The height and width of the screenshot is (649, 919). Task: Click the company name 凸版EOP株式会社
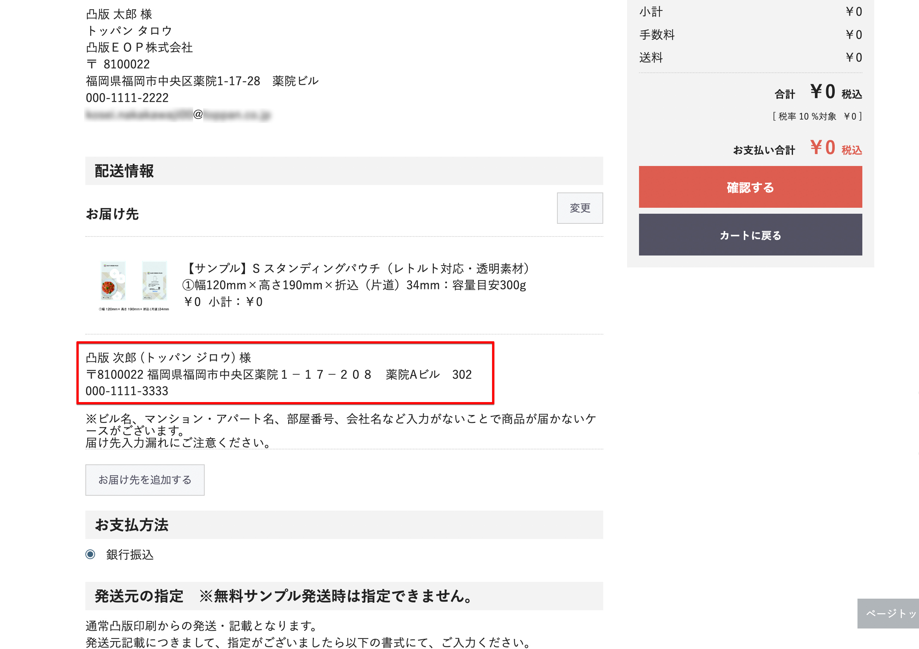pyautogui.click(x=139, y=47)
